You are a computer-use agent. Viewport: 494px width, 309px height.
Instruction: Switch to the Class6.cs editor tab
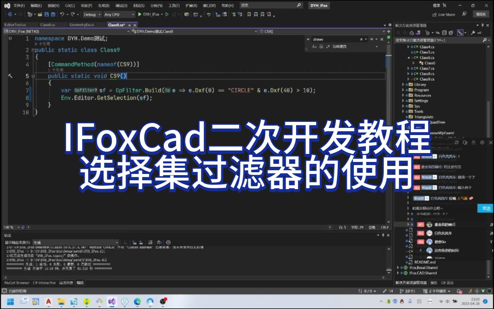[47, 25]
